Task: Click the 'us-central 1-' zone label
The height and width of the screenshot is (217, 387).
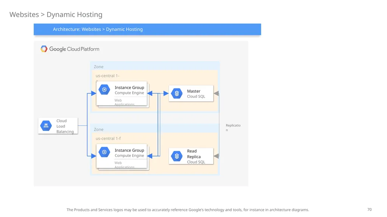Action: tap(107, 76)
